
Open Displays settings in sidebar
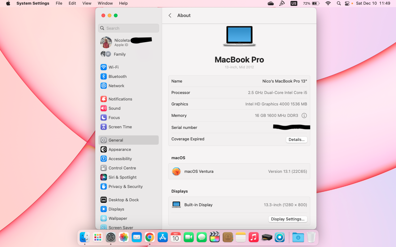click(128, 209)
